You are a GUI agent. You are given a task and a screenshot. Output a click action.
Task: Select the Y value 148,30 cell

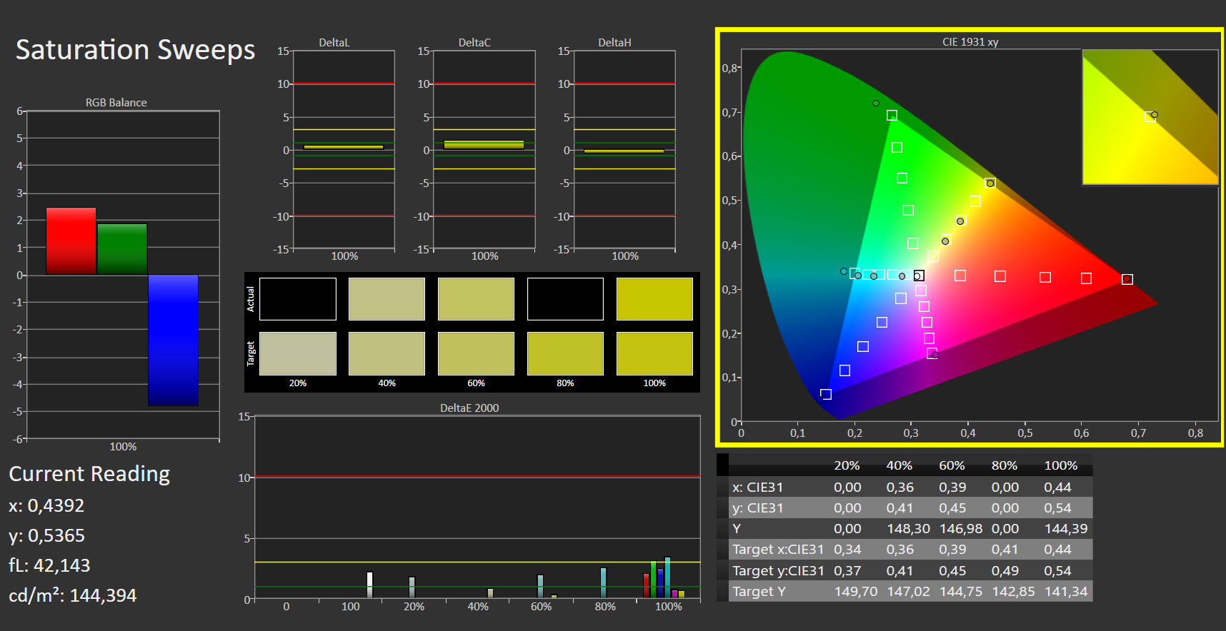coord(909,529)
